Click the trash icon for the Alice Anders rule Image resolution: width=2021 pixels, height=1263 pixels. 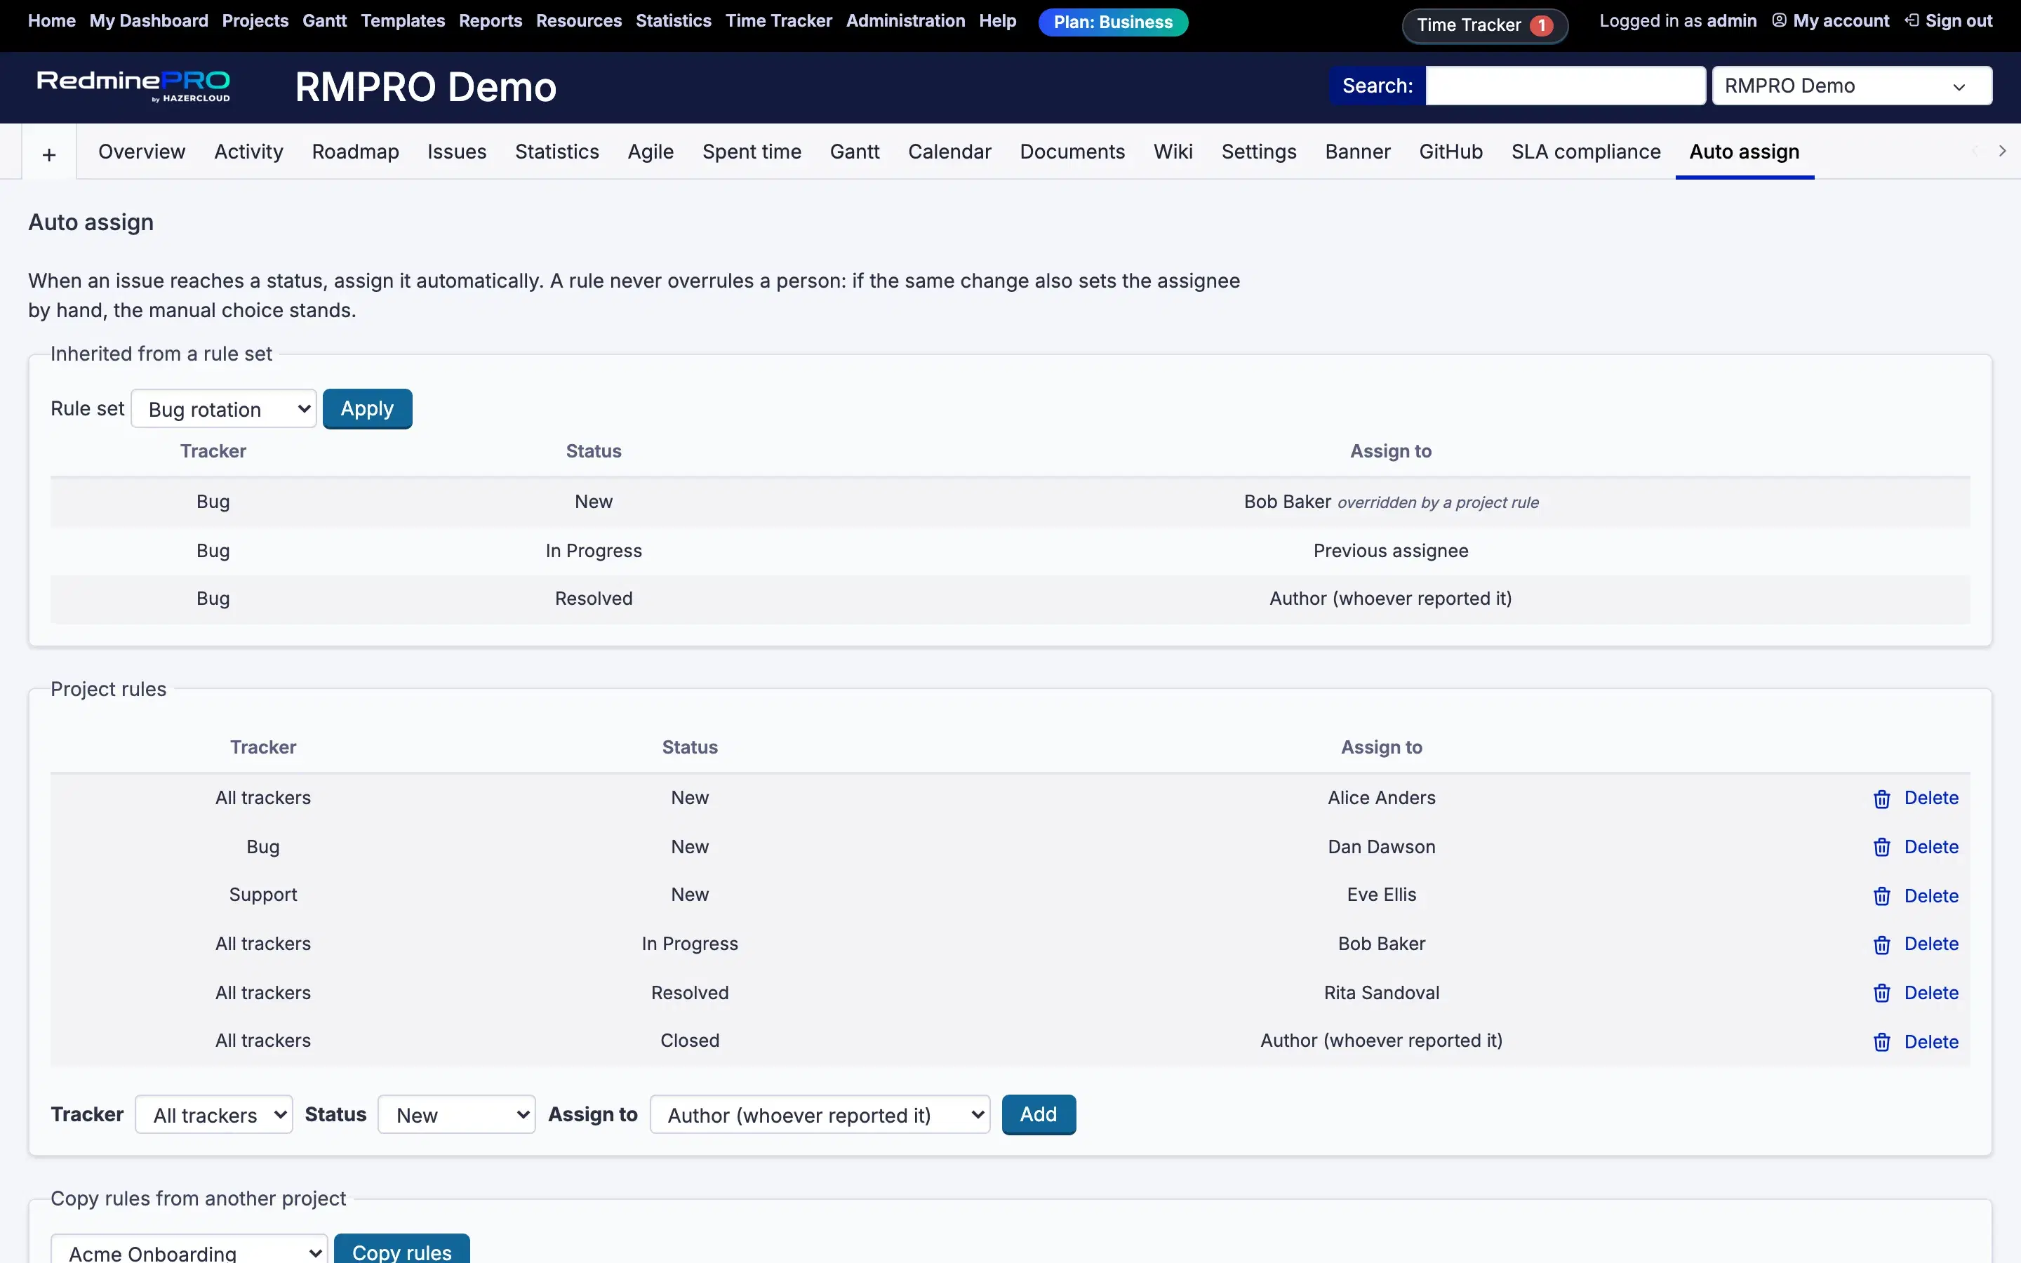1881,799
